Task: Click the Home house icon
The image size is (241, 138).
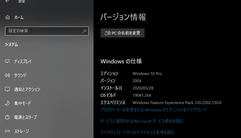Action: click(8, 17)
